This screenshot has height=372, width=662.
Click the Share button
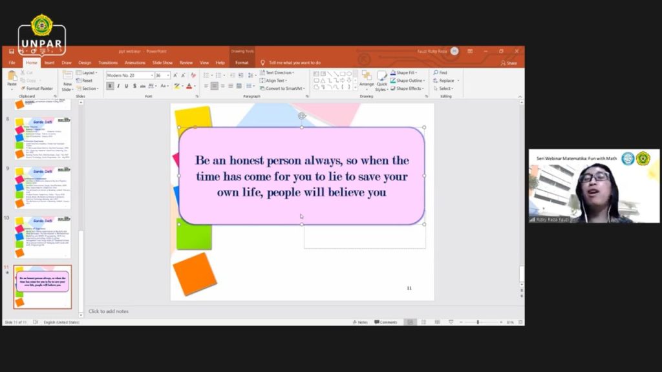(509, 63)
